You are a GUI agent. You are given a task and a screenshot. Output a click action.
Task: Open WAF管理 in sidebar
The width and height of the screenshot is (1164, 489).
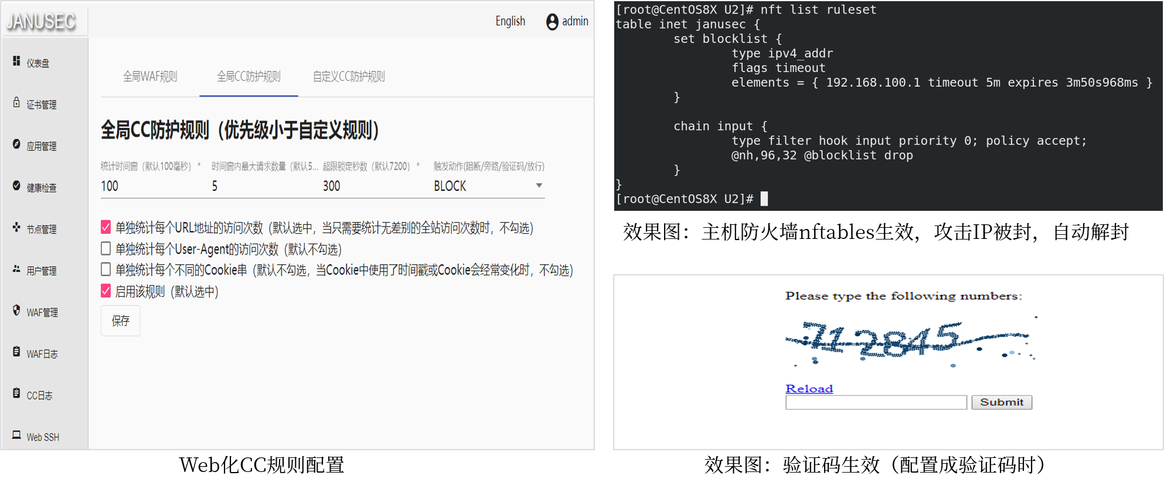tap(42, 313)
